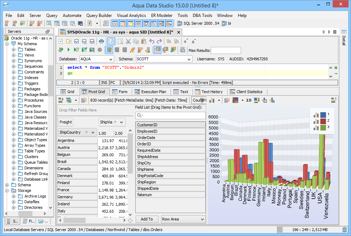
Task: Open the Schema SCOTT dropdown
Action: pyautogui.click(x=189, y=59)
